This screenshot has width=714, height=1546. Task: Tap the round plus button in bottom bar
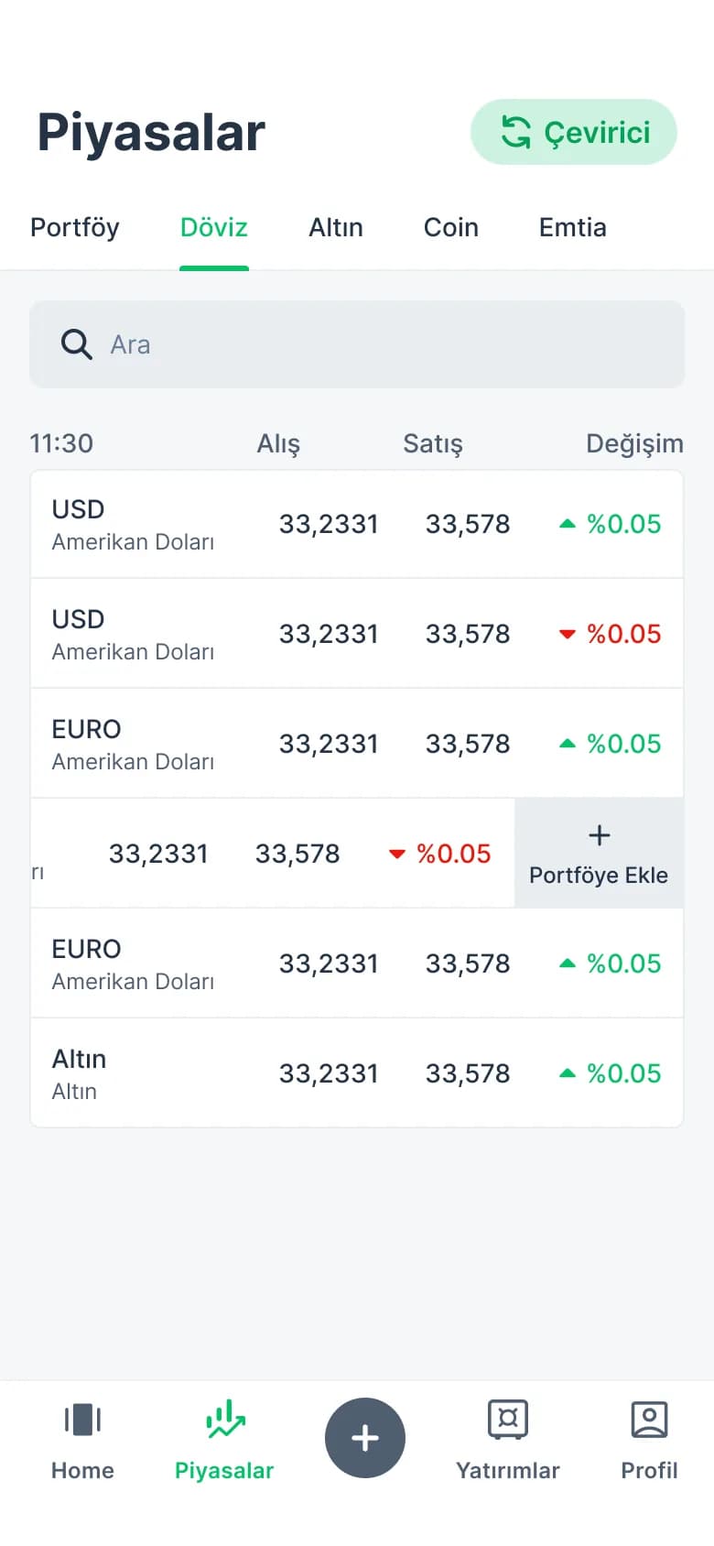(x=365, y=1438)
